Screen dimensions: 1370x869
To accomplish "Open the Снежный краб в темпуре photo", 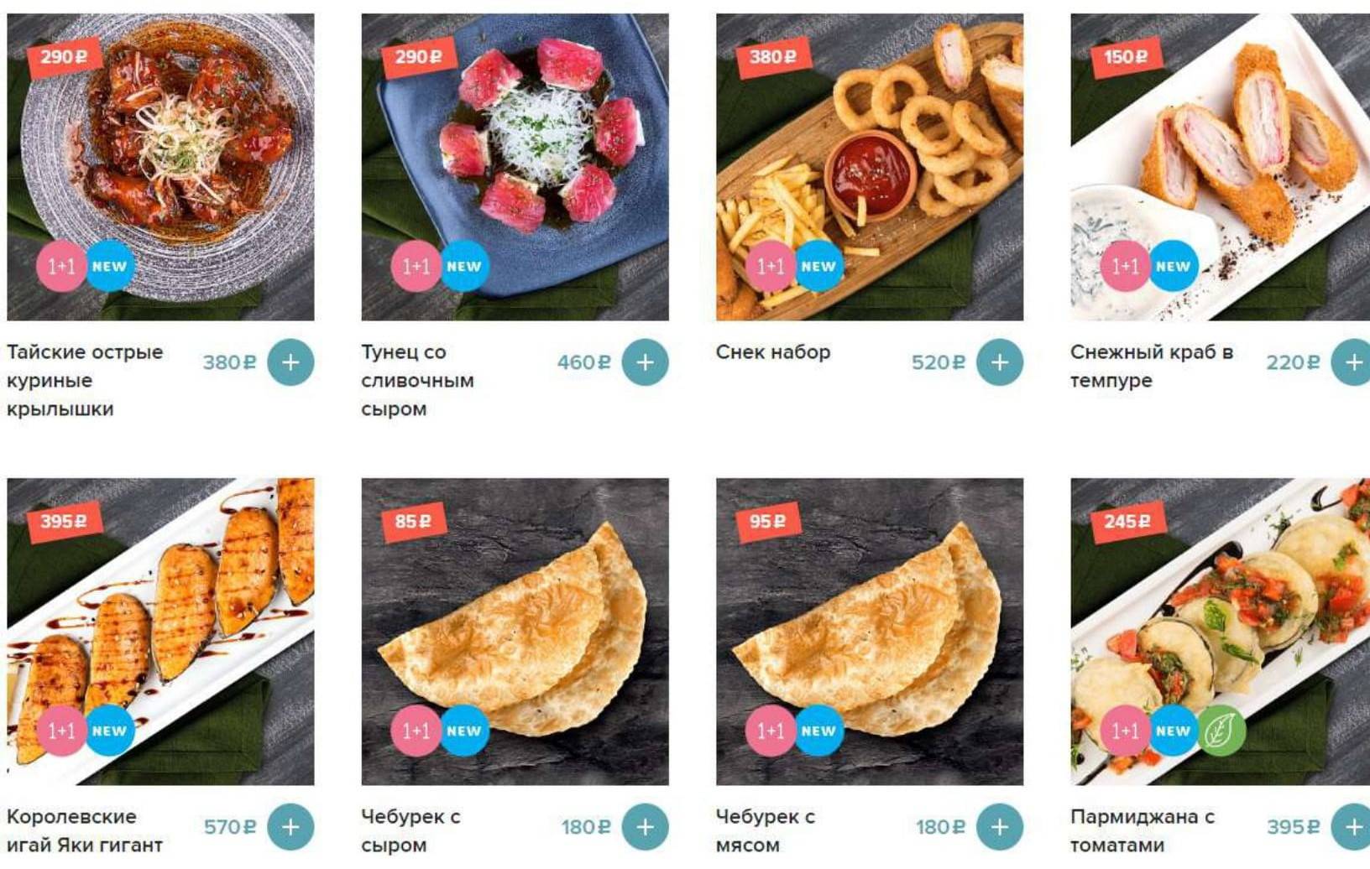I will 1220,167.
